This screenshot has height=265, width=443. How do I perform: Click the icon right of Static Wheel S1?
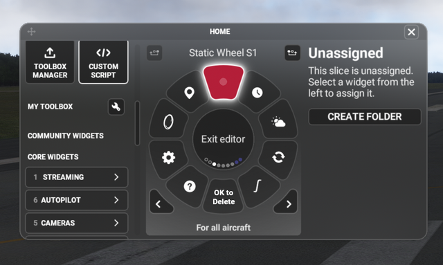tap(292, 53)
